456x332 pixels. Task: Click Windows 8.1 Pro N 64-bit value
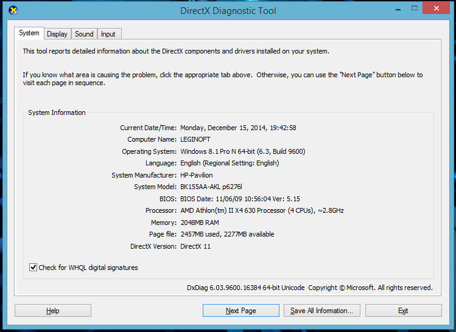(242, 151)
